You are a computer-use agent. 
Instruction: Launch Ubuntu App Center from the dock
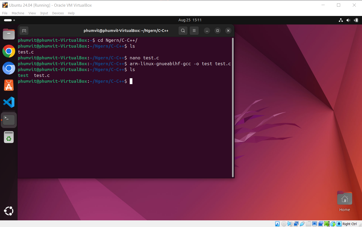pyautogui.click(x=9, y=85)
